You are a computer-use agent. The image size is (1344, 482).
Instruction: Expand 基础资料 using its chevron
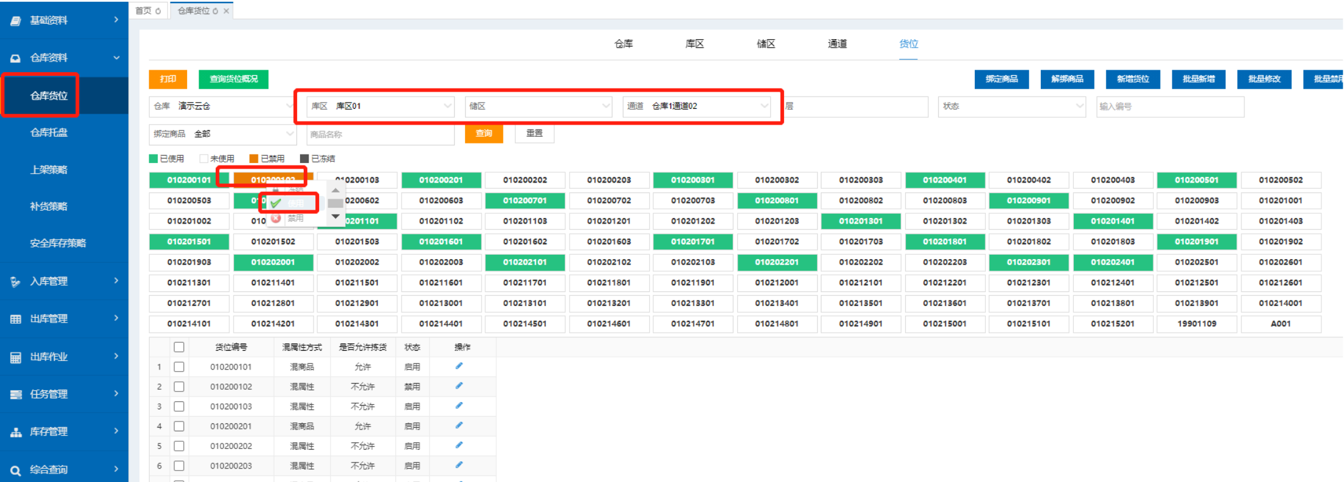(x=116, y=20)
